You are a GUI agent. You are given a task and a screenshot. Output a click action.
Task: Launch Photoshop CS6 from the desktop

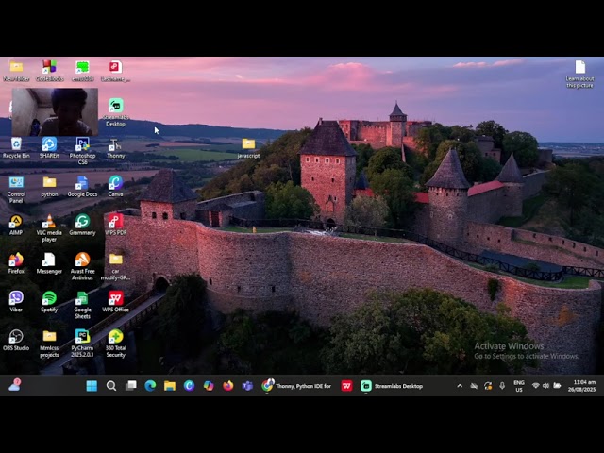(x=82, y=151)
